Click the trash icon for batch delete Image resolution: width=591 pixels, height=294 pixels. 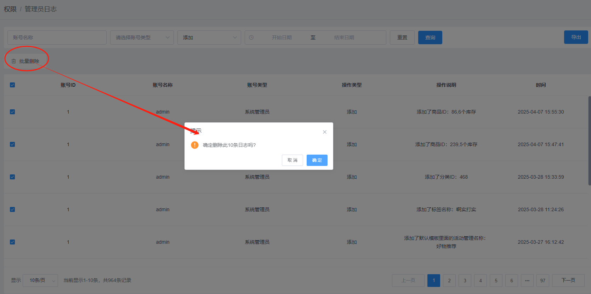click(x=14, y=61)
